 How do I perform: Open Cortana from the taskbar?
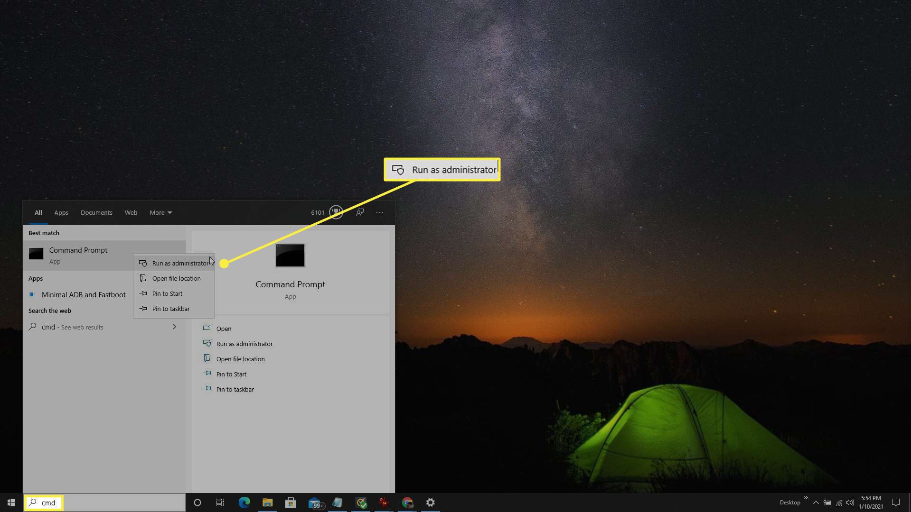197,503
